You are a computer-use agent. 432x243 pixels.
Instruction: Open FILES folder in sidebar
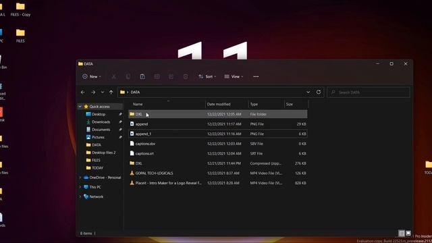[96, 160]
